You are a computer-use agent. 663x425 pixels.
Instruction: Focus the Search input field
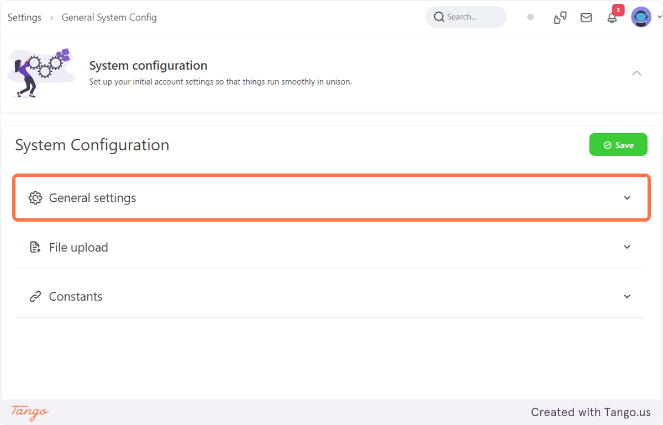(x=466, y=17)
